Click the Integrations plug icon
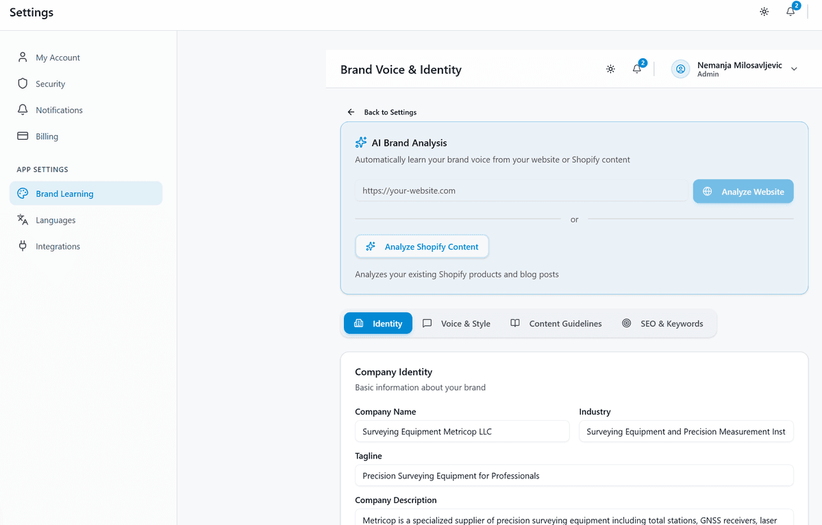This screenshot has height=525, width=822. click(x=23, y=246)
